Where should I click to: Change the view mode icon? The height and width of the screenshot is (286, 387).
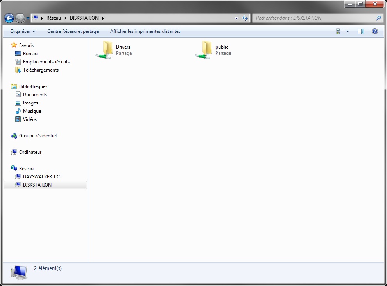point(339,31)
